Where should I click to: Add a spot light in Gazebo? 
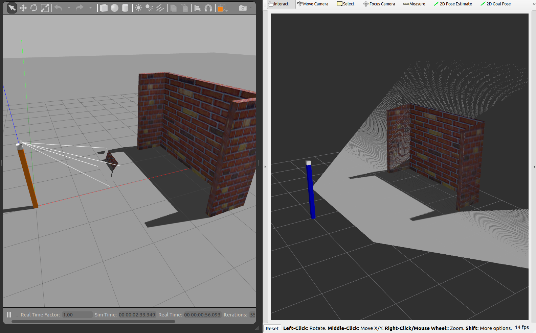click(x=149, y=8)
